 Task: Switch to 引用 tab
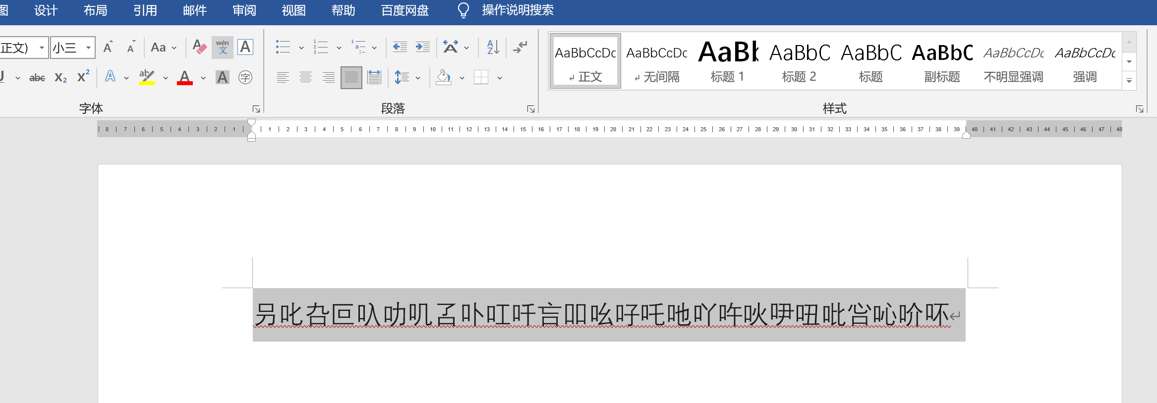click(x=145, y=10)
